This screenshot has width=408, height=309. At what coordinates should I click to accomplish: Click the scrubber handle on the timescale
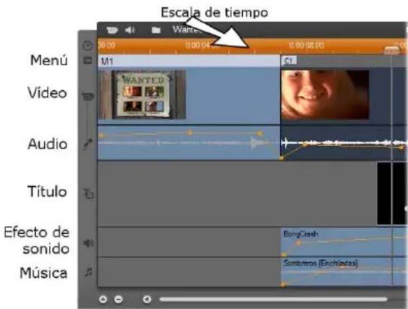(x=392, y=50)
